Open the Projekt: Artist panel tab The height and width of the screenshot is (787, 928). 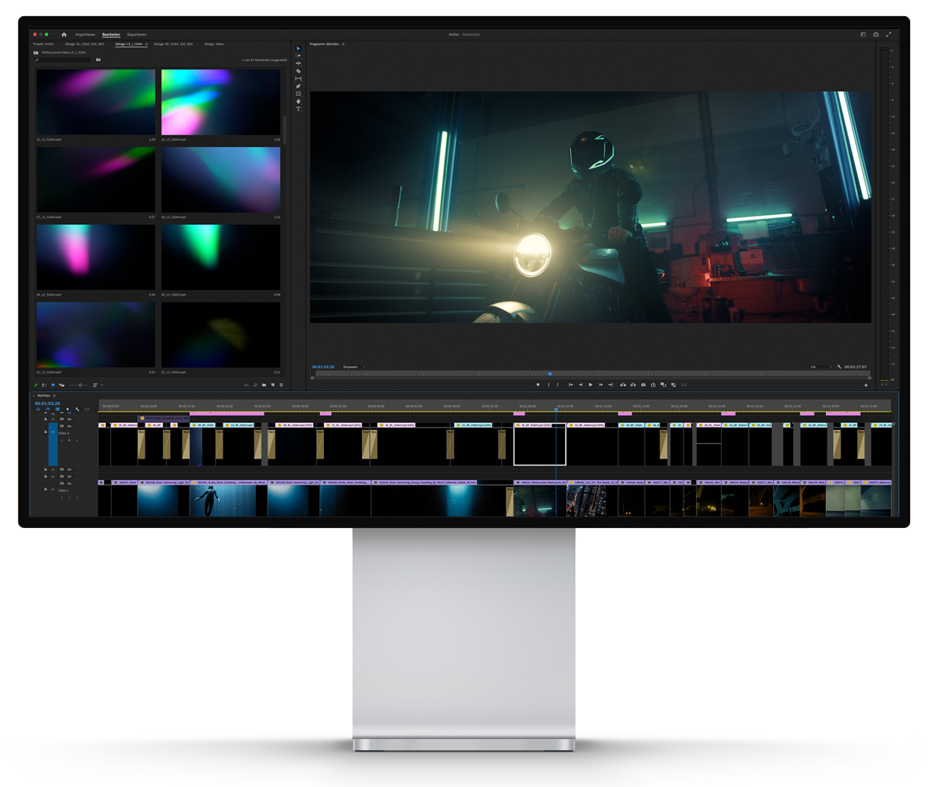click(43, 44)
